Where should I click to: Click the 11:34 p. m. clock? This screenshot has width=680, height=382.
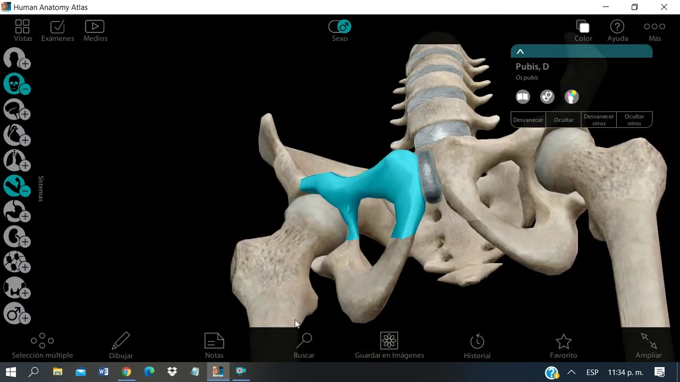click(625, 372)
